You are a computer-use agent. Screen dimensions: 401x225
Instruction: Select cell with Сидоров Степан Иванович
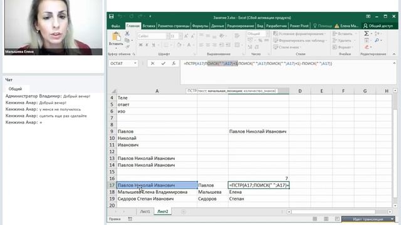pos(157,199)
